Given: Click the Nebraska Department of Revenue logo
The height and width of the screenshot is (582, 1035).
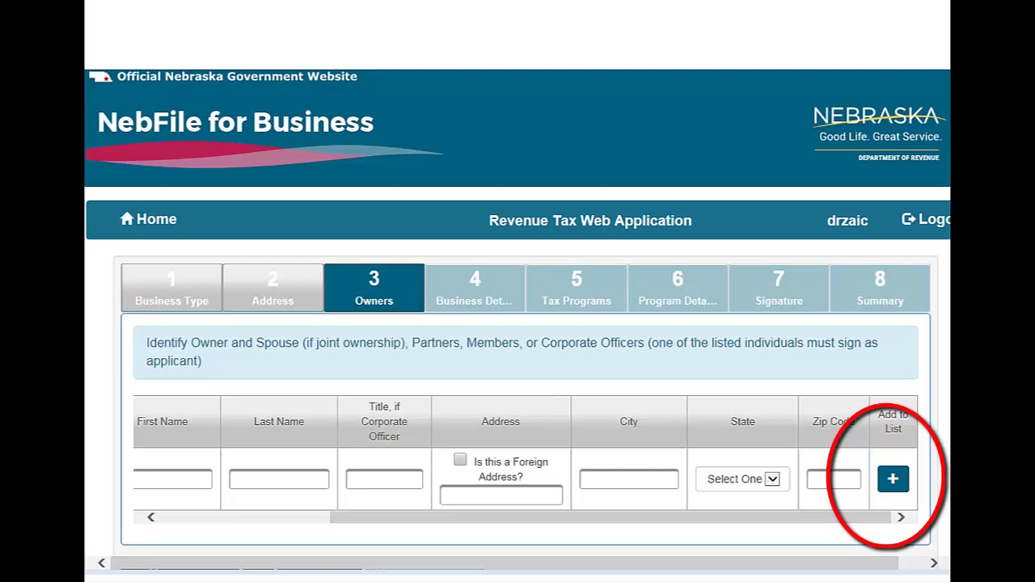Looking at the screenshot, I should 879,133.
